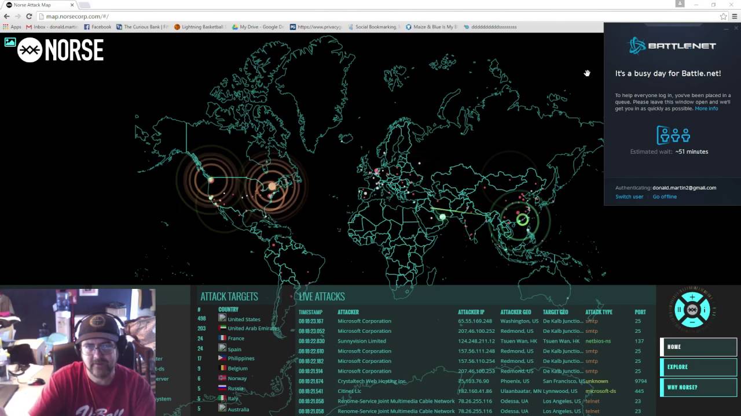Open the info panel via i icon

coord(705,310)
